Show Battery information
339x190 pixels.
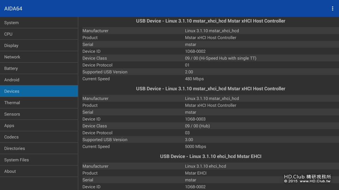coord(39,68)
